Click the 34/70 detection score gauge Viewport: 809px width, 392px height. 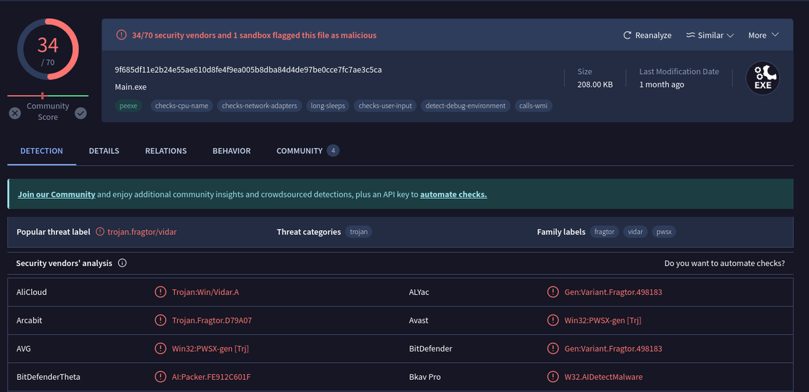48,50
